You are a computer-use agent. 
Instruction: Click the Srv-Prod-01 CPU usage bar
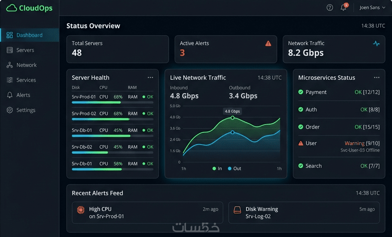tap(113, 102)
